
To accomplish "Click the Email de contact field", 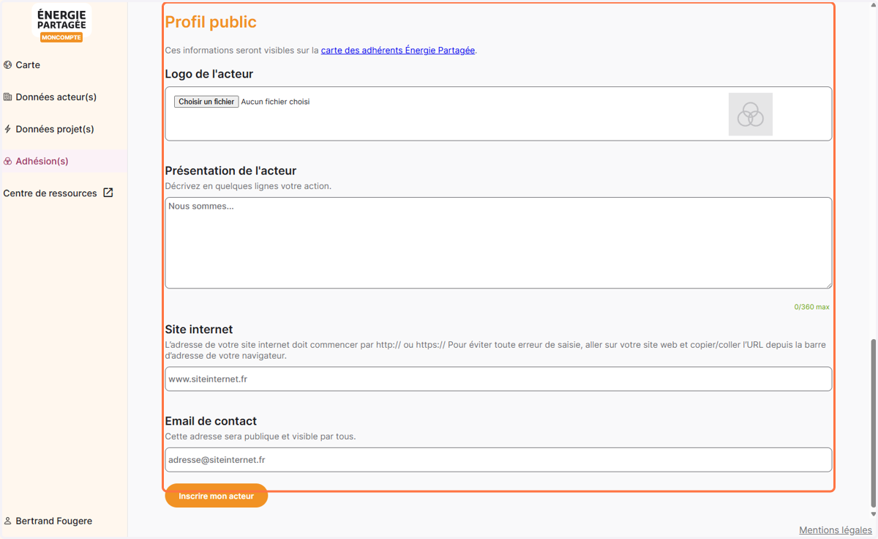I will pyautogui.click(x=498, y=460).
